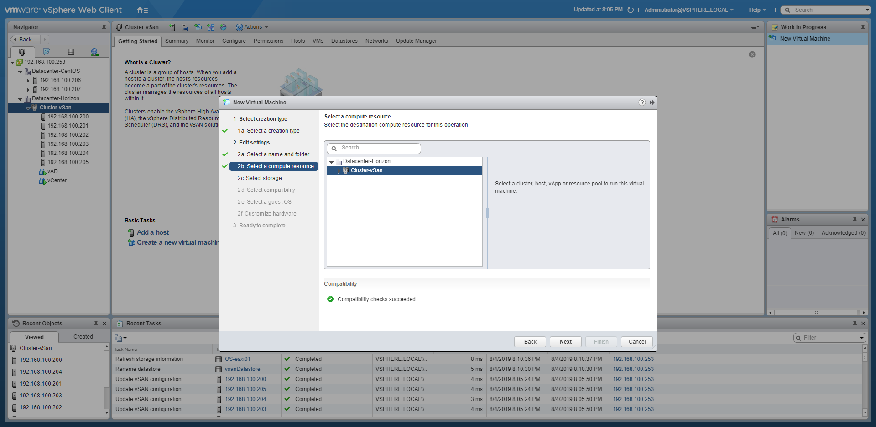
Task: Collapse Datacenter-Horizon in the wizard tree
Action: [332, 162]
